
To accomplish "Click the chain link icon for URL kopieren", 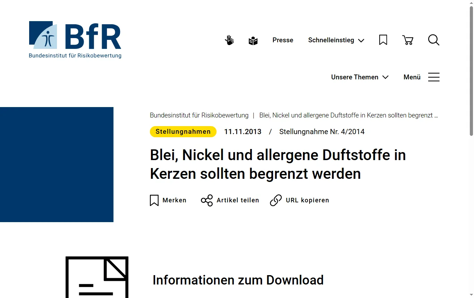I will tap(276, 200).
